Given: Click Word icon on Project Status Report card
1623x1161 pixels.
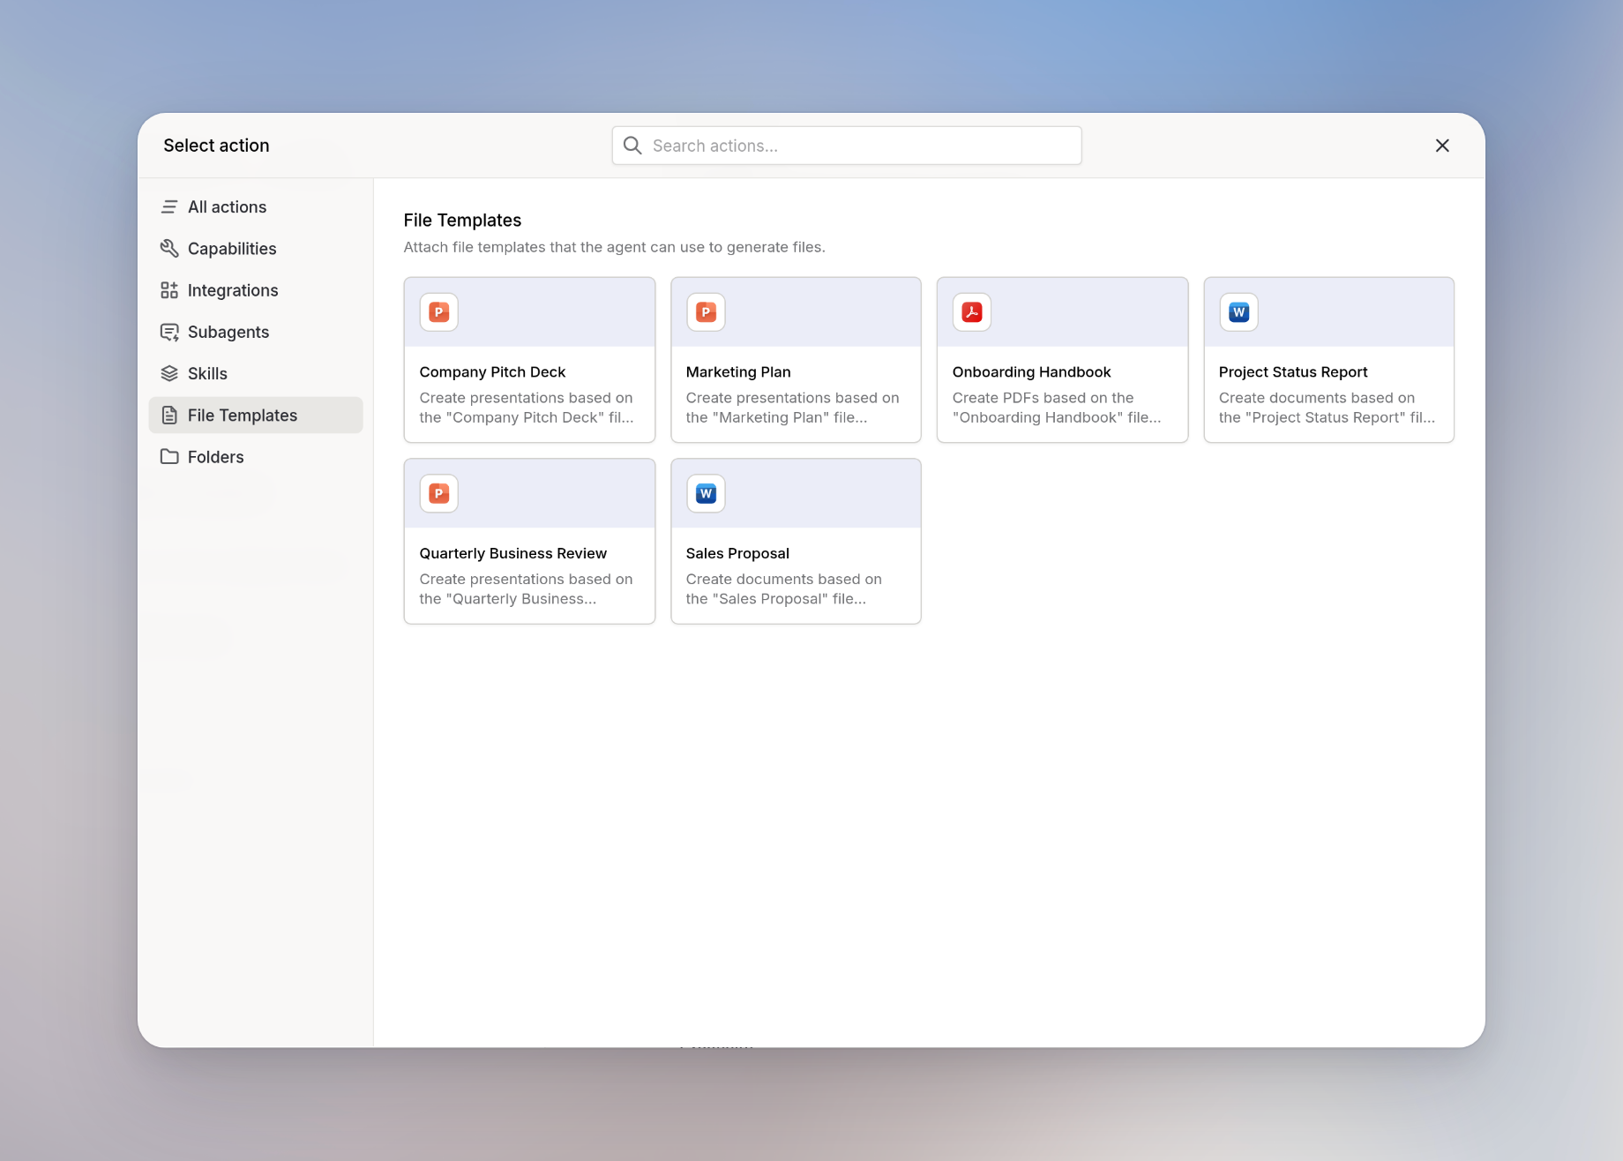Looking at the screenshot, I should tap(1238, 312).
